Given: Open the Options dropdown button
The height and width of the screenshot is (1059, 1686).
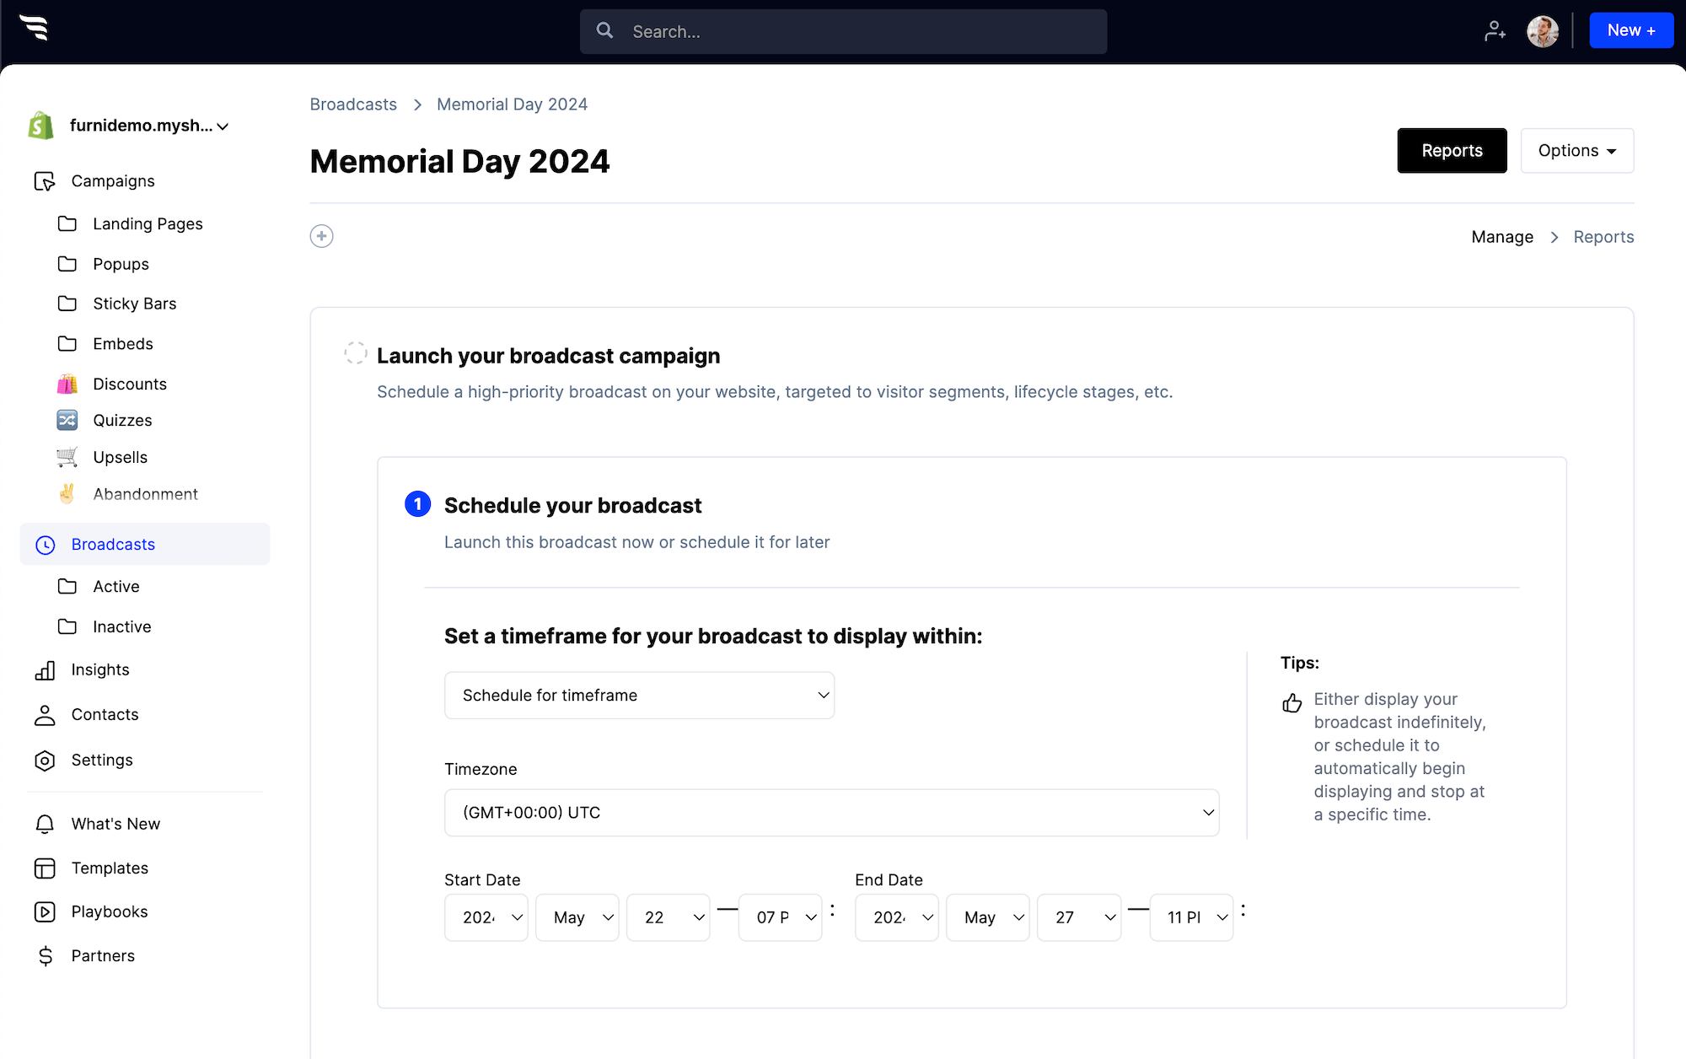Looking at the screenshot, I should coord(1576,151).
